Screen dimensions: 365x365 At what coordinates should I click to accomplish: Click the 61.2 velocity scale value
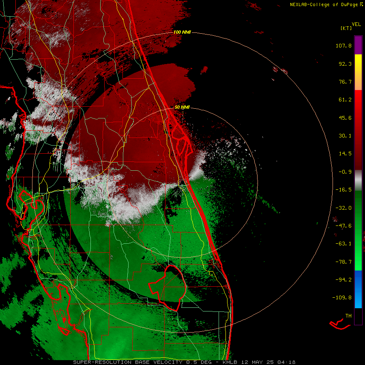pos(345,100)
